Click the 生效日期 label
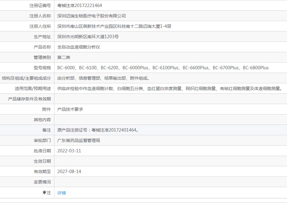Screen dimensions: 287x203 click(42, 161)
